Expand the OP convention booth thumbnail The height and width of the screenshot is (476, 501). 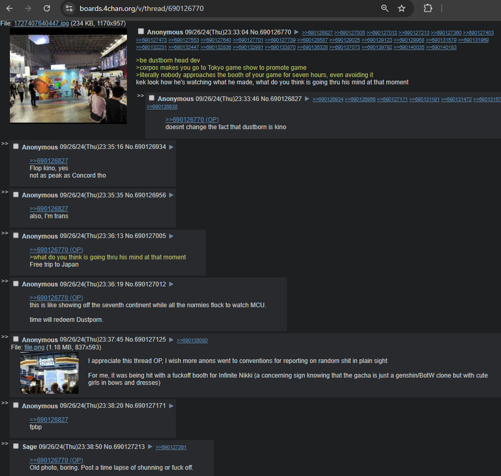click(x=68, y=76)
